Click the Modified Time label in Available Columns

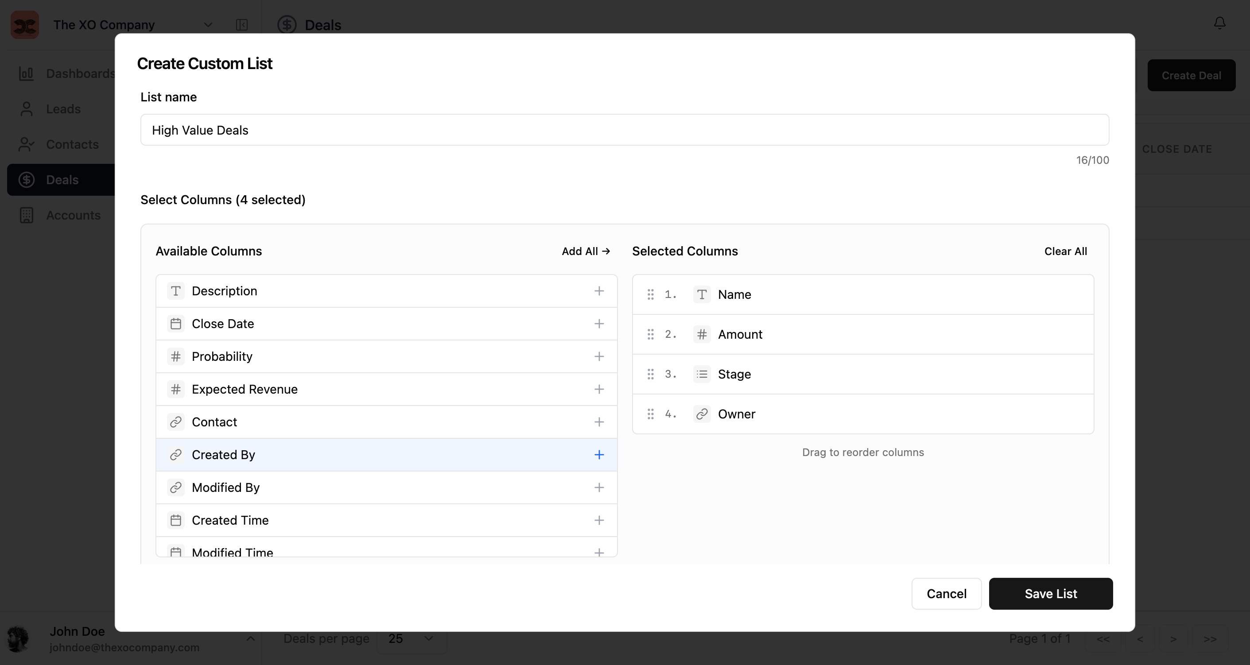pos(233,552)
